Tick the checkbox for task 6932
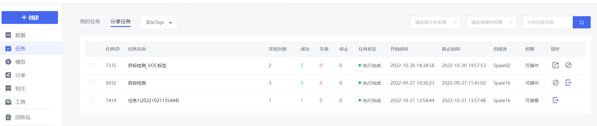The width and height of the screenshot is (597, 126). (x=92, y=83)
